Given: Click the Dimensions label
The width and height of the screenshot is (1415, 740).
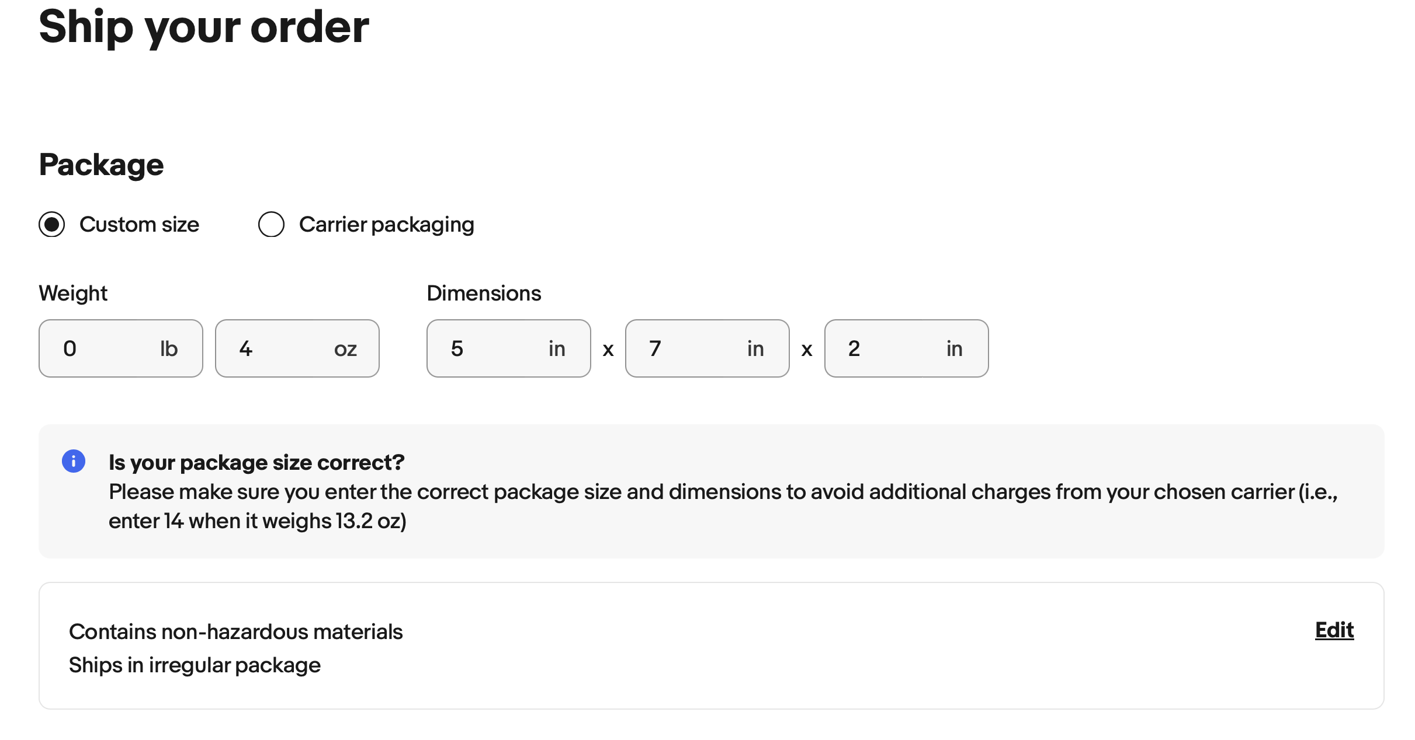Looking at the screenshot, I should 484,293.
